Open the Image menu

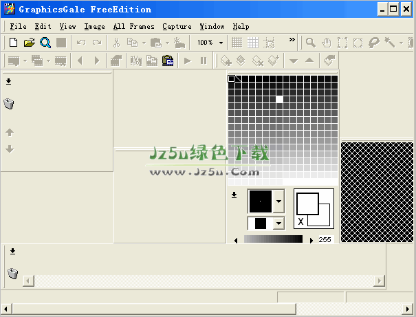pyautogui.click(x=94, y=27)
